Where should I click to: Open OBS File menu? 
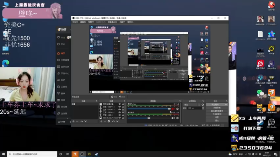click(75, 22)
